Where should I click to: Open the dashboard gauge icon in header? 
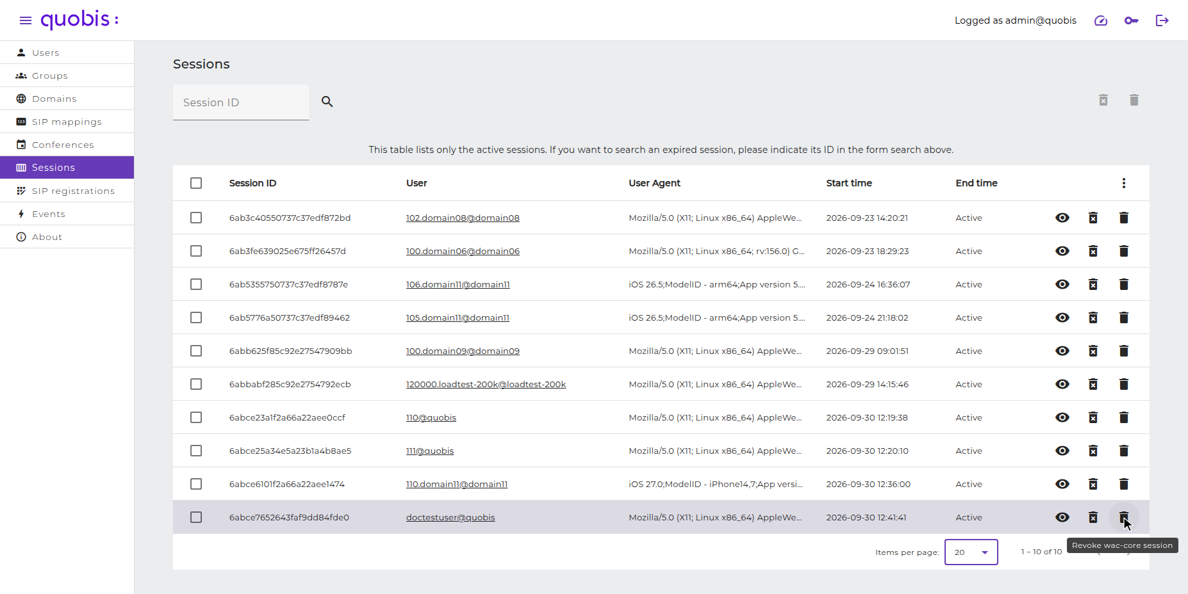[1101, 20]
